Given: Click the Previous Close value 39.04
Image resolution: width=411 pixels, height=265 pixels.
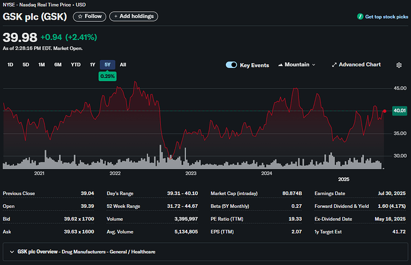Looking at the screenshot, I should pyautogui.click(x=88, y=193).
